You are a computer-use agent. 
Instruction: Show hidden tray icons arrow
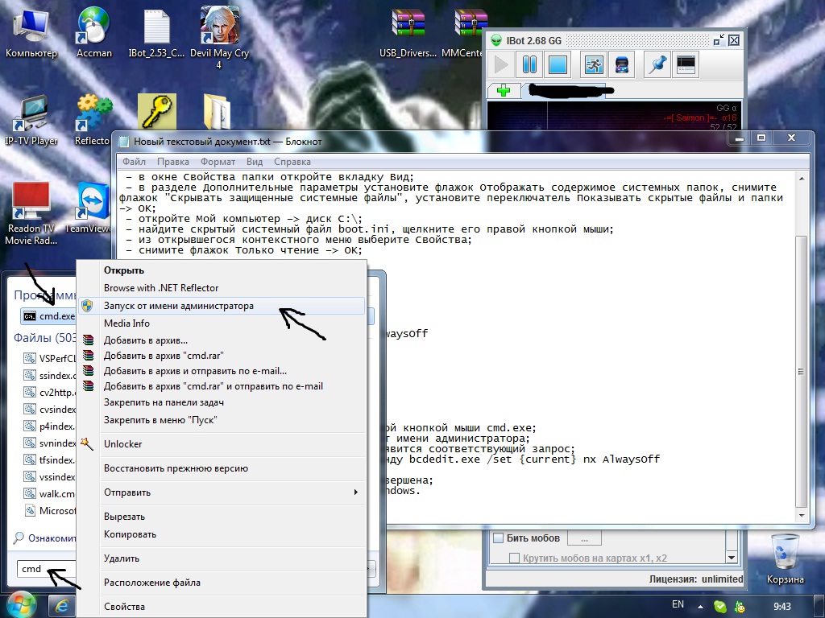coord(700,607)
